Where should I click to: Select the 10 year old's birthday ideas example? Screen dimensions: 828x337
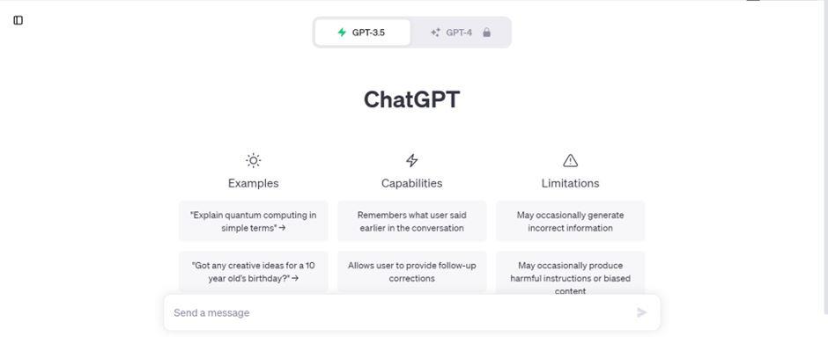tap(254, 272)
